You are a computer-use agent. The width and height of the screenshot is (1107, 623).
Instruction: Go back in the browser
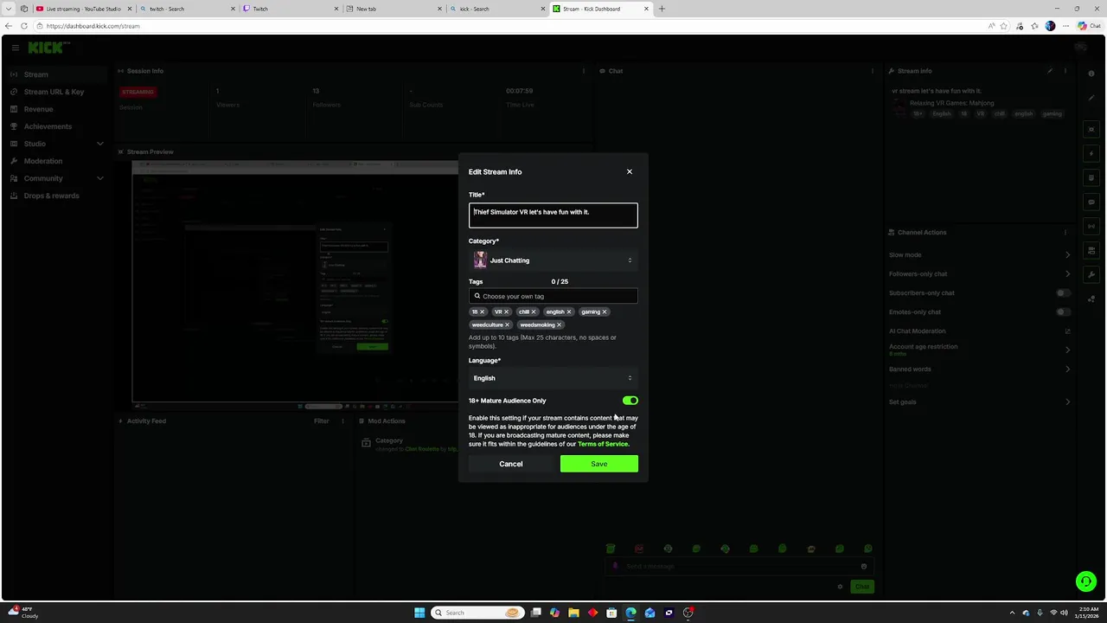pos(9,26)
